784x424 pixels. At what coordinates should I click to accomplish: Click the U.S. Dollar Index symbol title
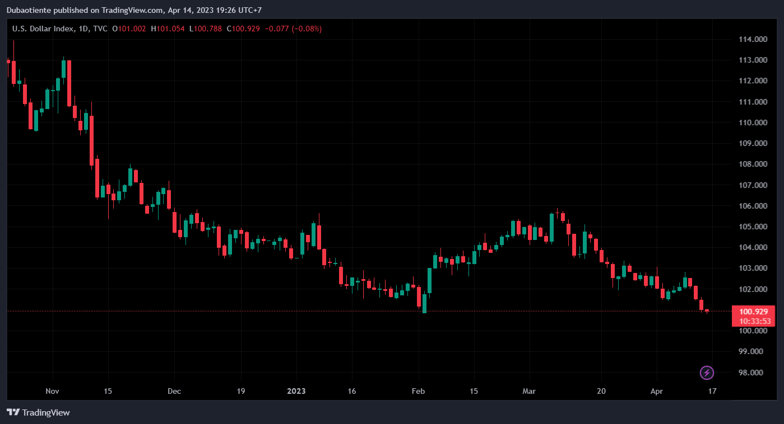tap(43, 29)
